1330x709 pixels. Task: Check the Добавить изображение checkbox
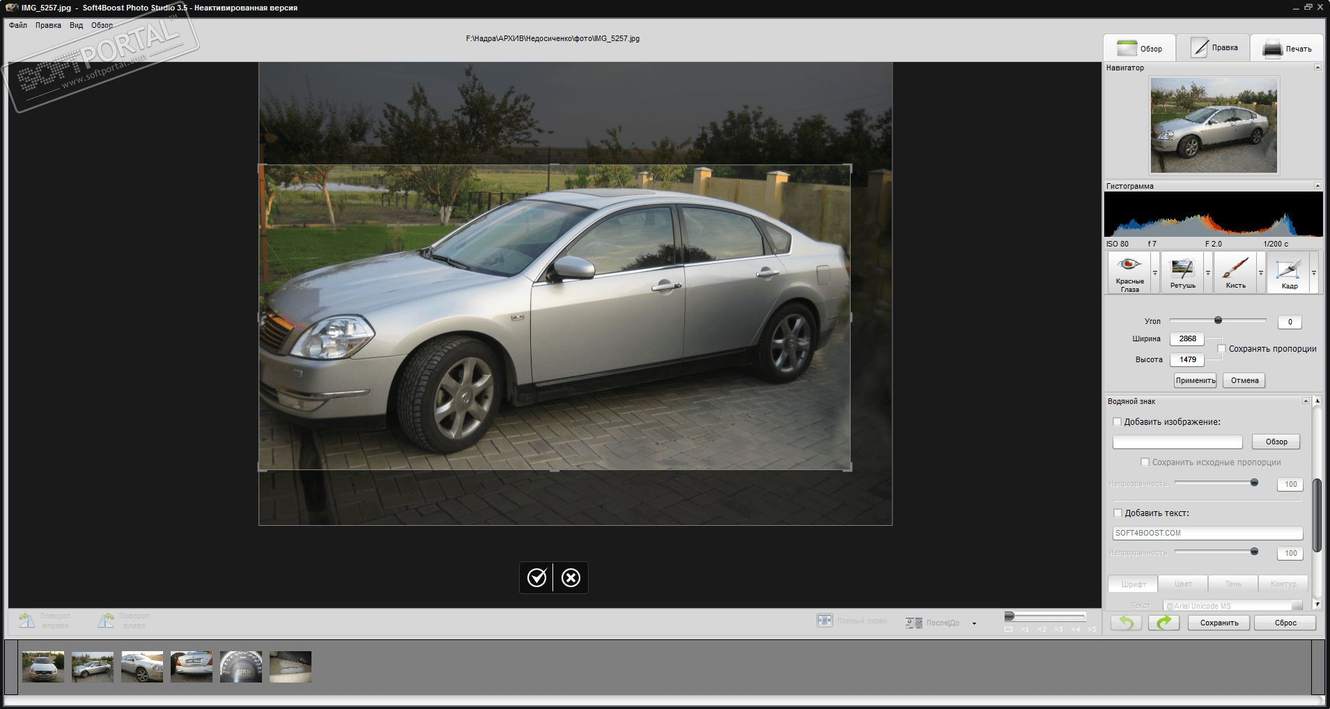click(1117, 421)
